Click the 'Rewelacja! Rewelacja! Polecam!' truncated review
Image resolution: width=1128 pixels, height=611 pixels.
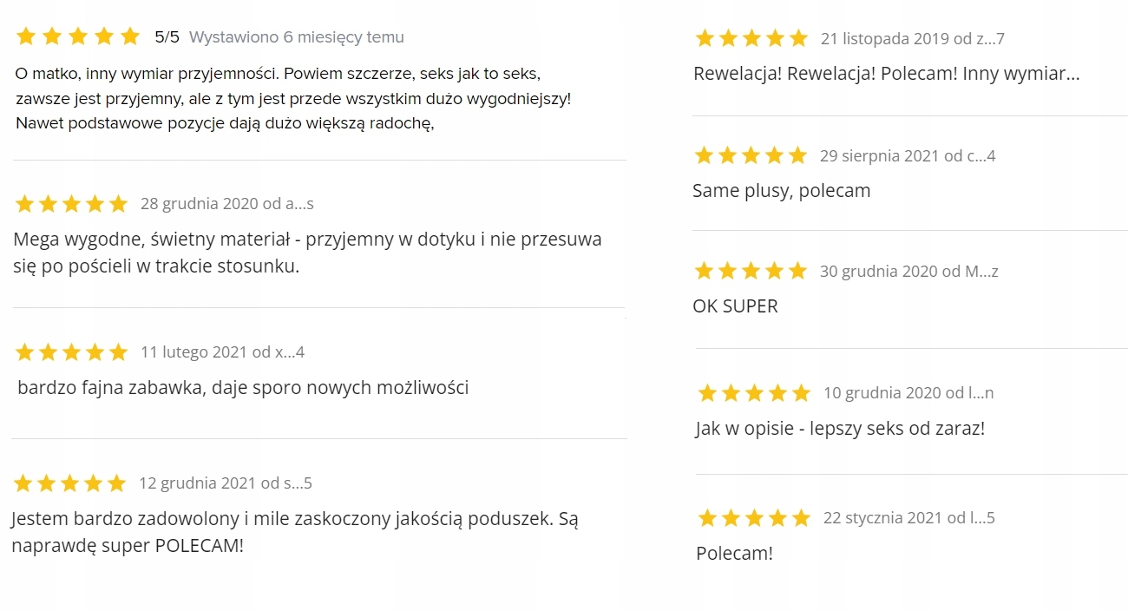tap(886, 74)
